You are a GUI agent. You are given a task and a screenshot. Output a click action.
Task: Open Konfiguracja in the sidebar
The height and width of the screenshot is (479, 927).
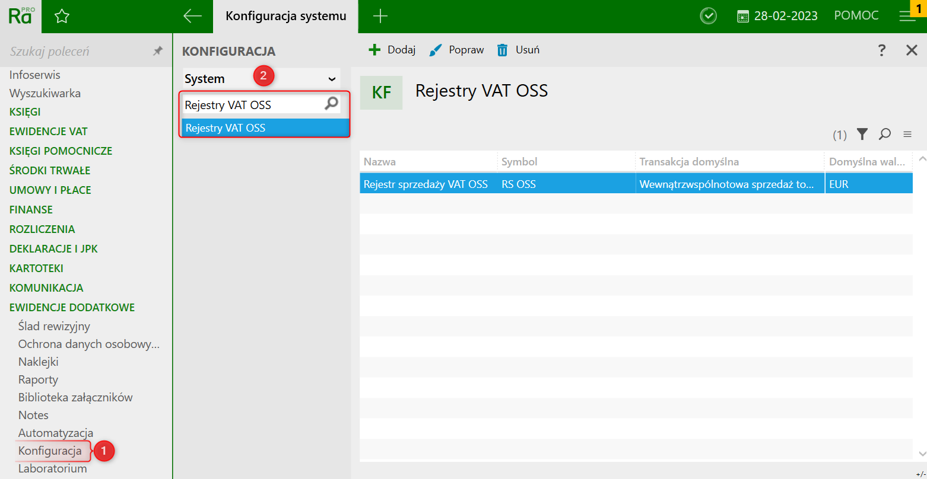[x=50, y=451]
